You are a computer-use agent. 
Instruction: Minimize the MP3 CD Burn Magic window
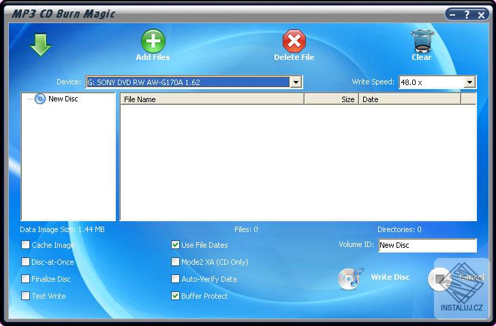coord(452,14)
